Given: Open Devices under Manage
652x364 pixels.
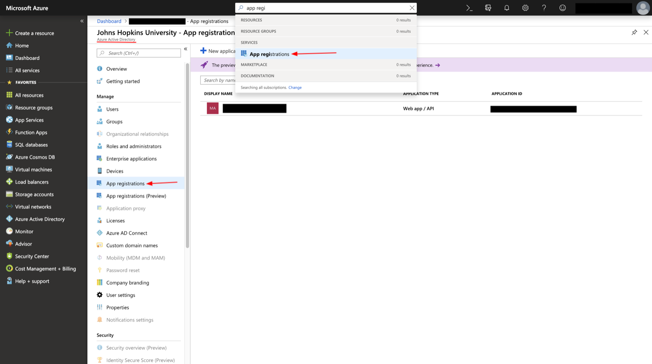Looking at the screenshot, I should [115, 171].
